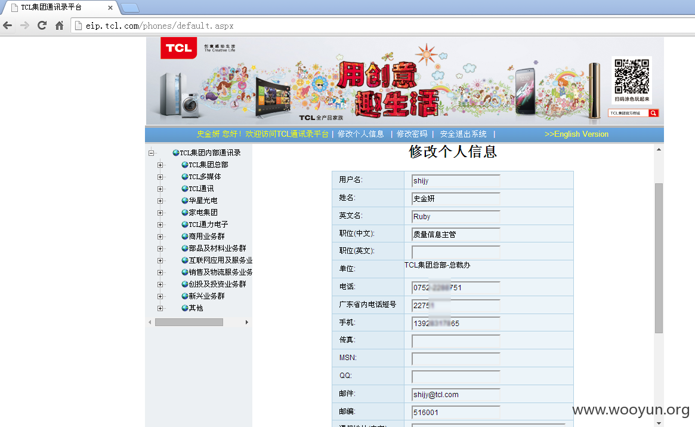Image resolution: width=695 pixels, height=427 pixels.
Task: Click the 广东省内电话短号 input field
Action: click(456, 305)
